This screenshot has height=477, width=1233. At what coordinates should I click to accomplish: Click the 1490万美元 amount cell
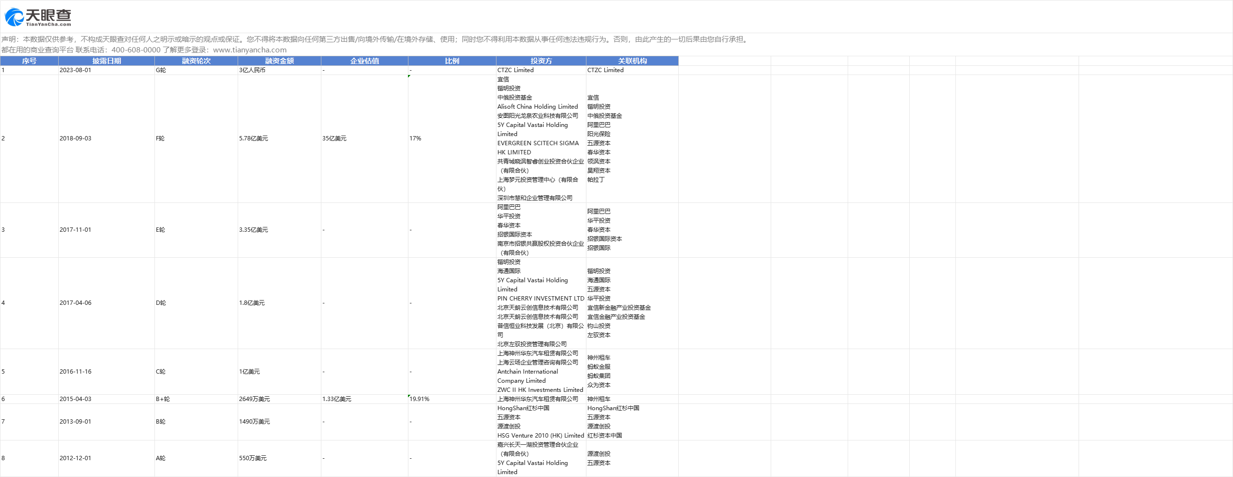[x=280, y=422]
